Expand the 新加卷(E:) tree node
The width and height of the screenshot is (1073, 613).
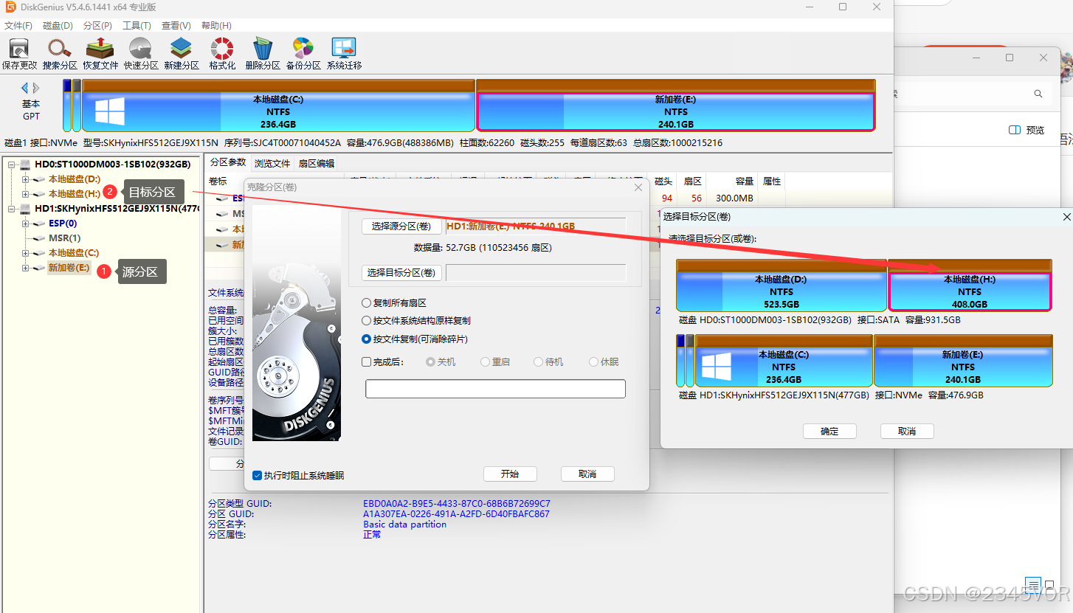pyautogui.click(x=25, y=268)
